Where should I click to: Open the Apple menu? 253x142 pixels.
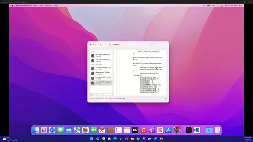[x=13, y=6]
